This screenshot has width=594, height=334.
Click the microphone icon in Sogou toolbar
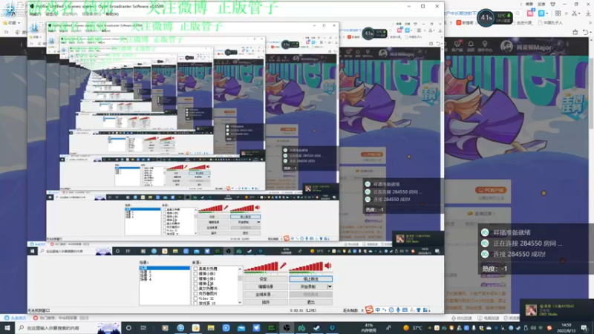[398, 310]
